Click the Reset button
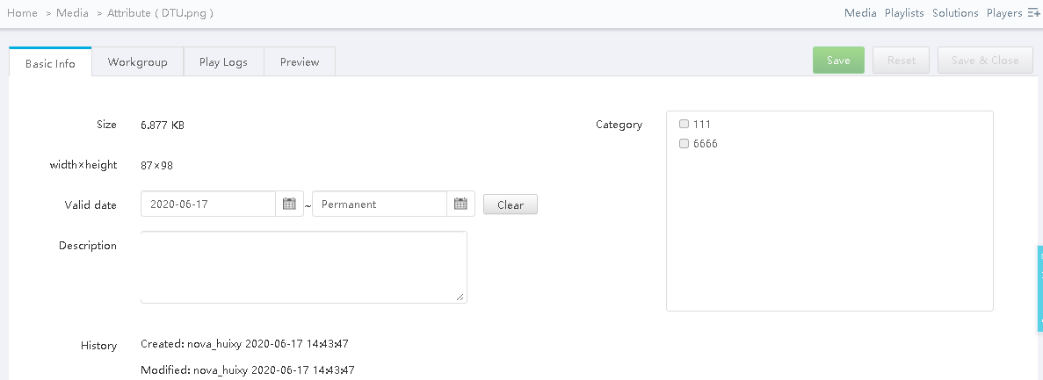 (902, 60)
